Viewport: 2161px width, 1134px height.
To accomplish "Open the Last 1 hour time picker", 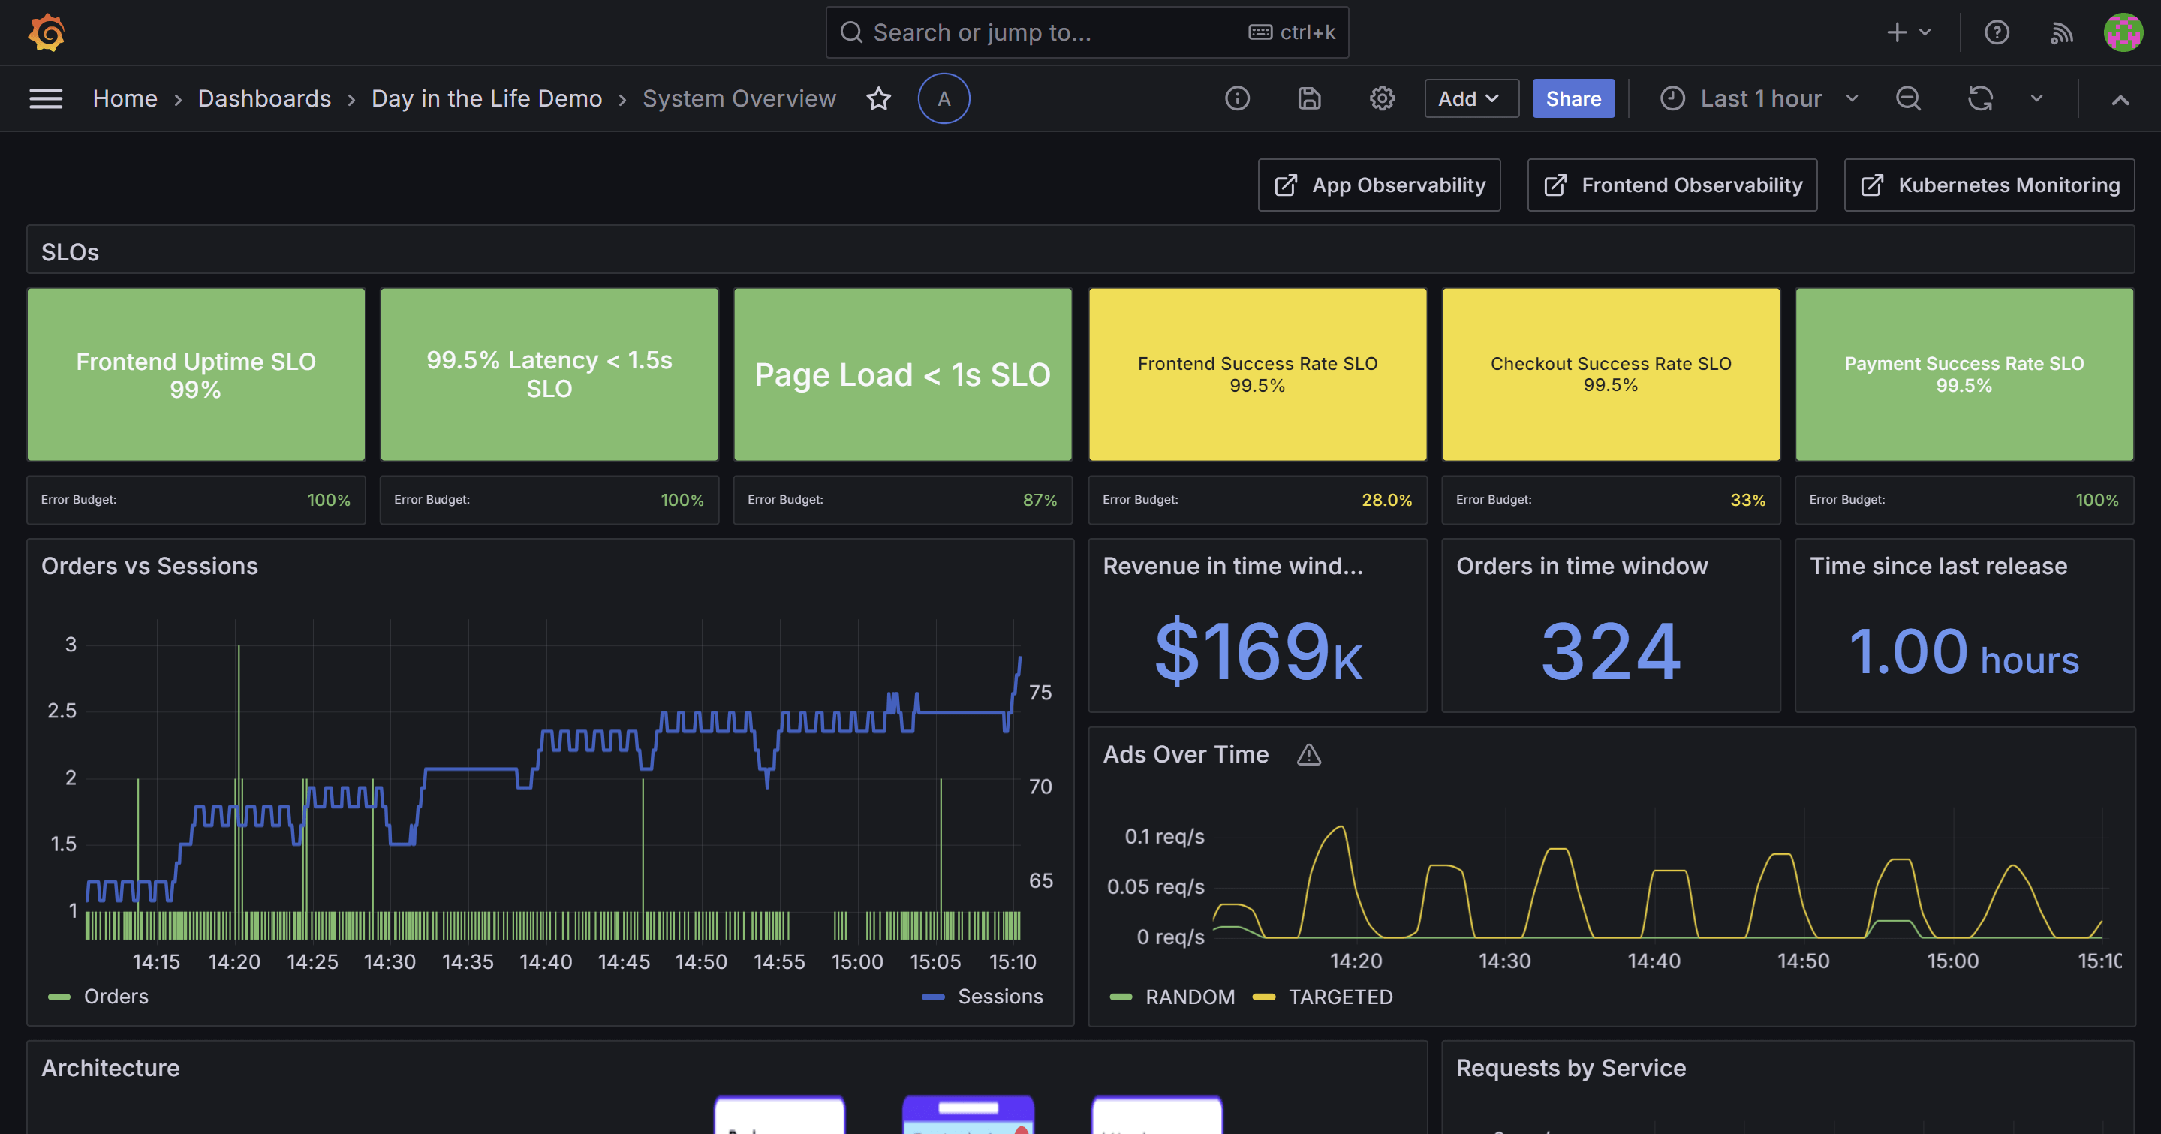I will [1759, 99].
